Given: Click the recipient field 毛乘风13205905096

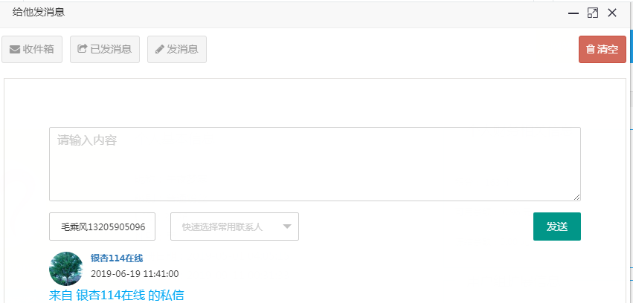Looking at the screenshot, I should click(x=103, y=227).
